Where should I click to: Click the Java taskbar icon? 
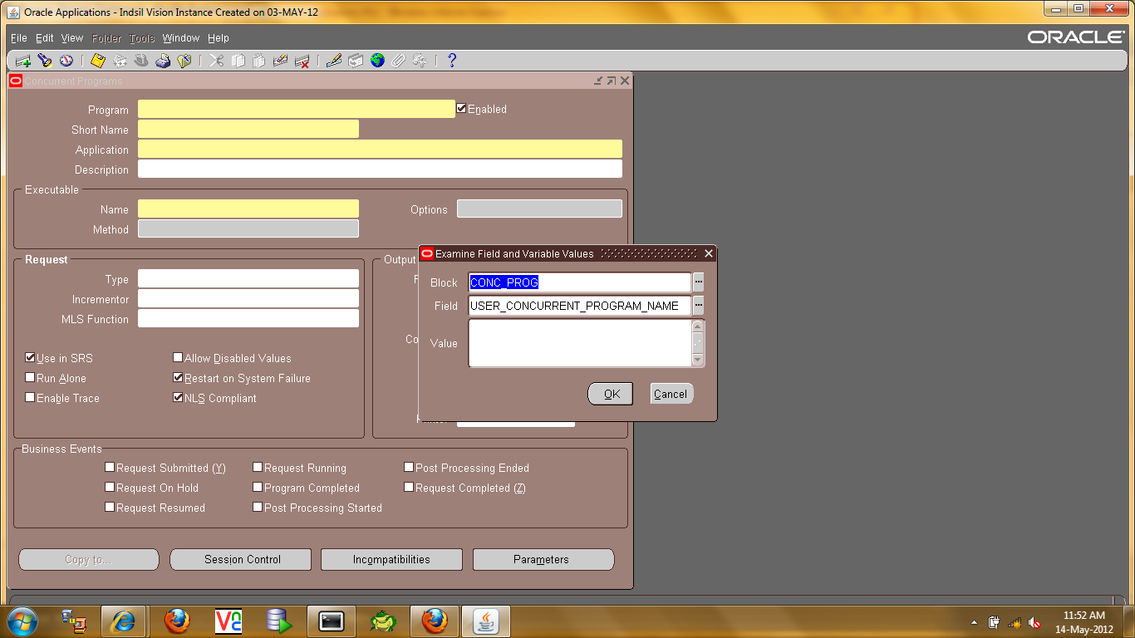(x=486, y=621)
